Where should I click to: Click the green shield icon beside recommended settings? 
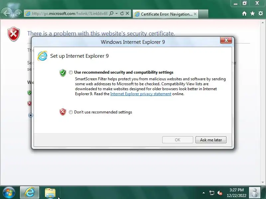pos(63,73)
